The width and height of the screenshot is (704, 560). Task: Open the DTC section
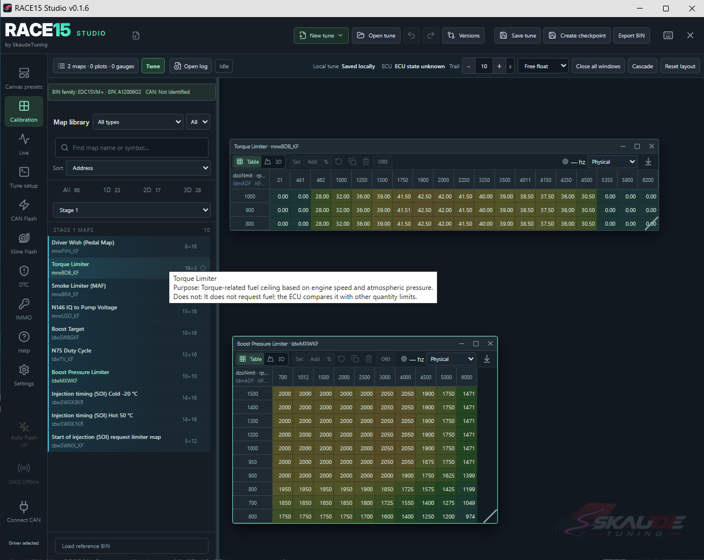(x=24, y=276)
